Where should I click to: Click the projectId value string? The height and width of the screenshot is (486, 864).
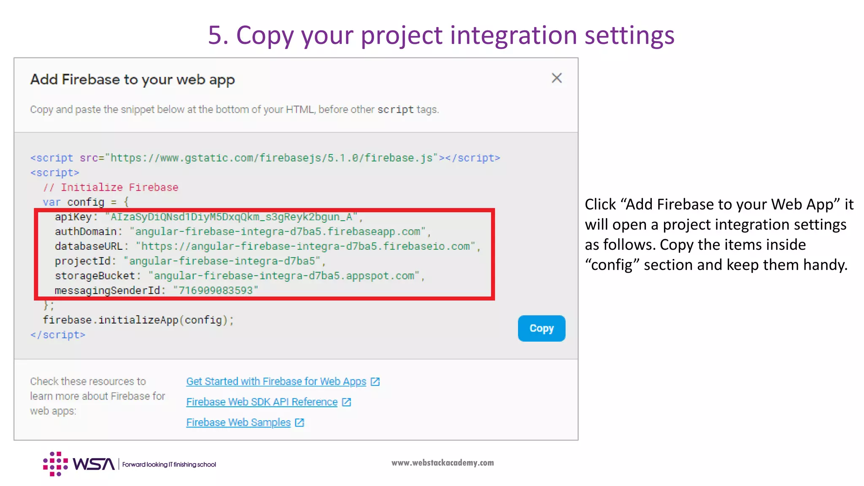[222, 261]
